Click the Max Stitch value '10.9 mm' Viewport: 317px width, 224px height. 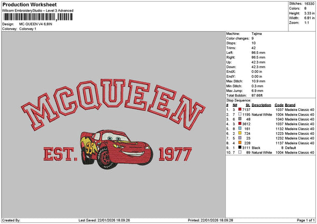tap(258, 81)
